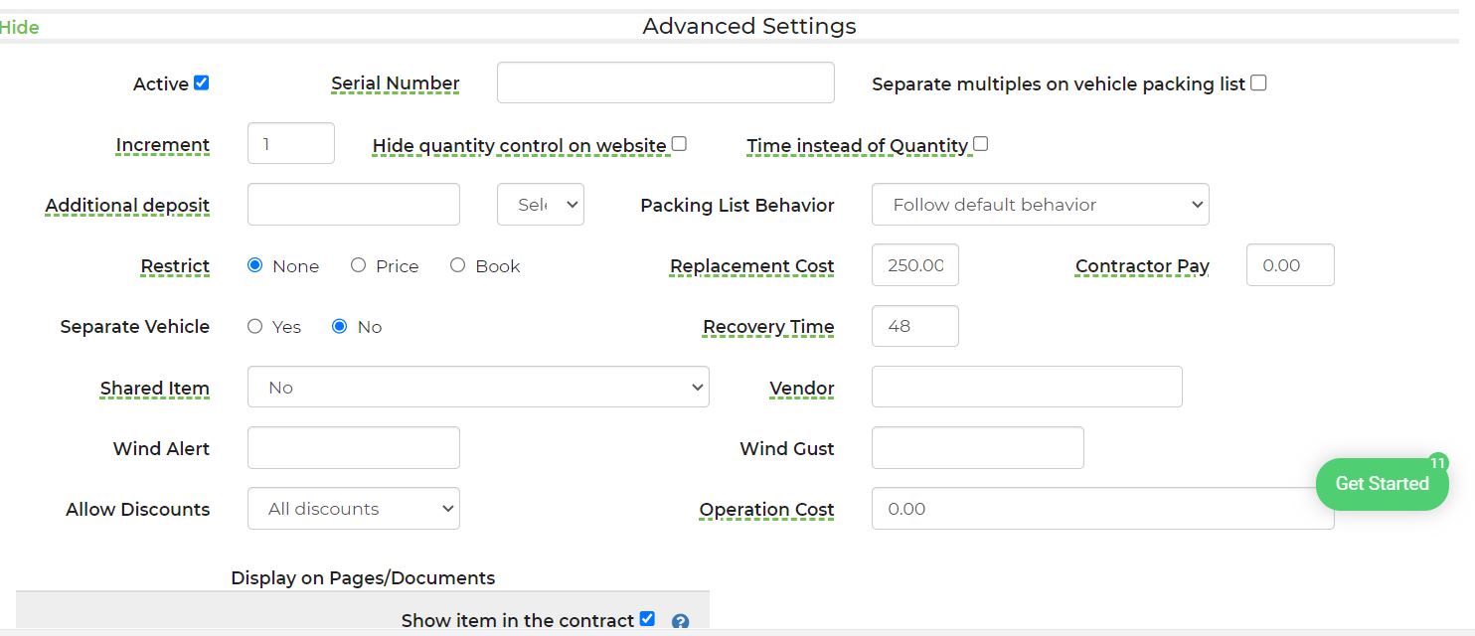Click the Get Started chat button

1381,484
